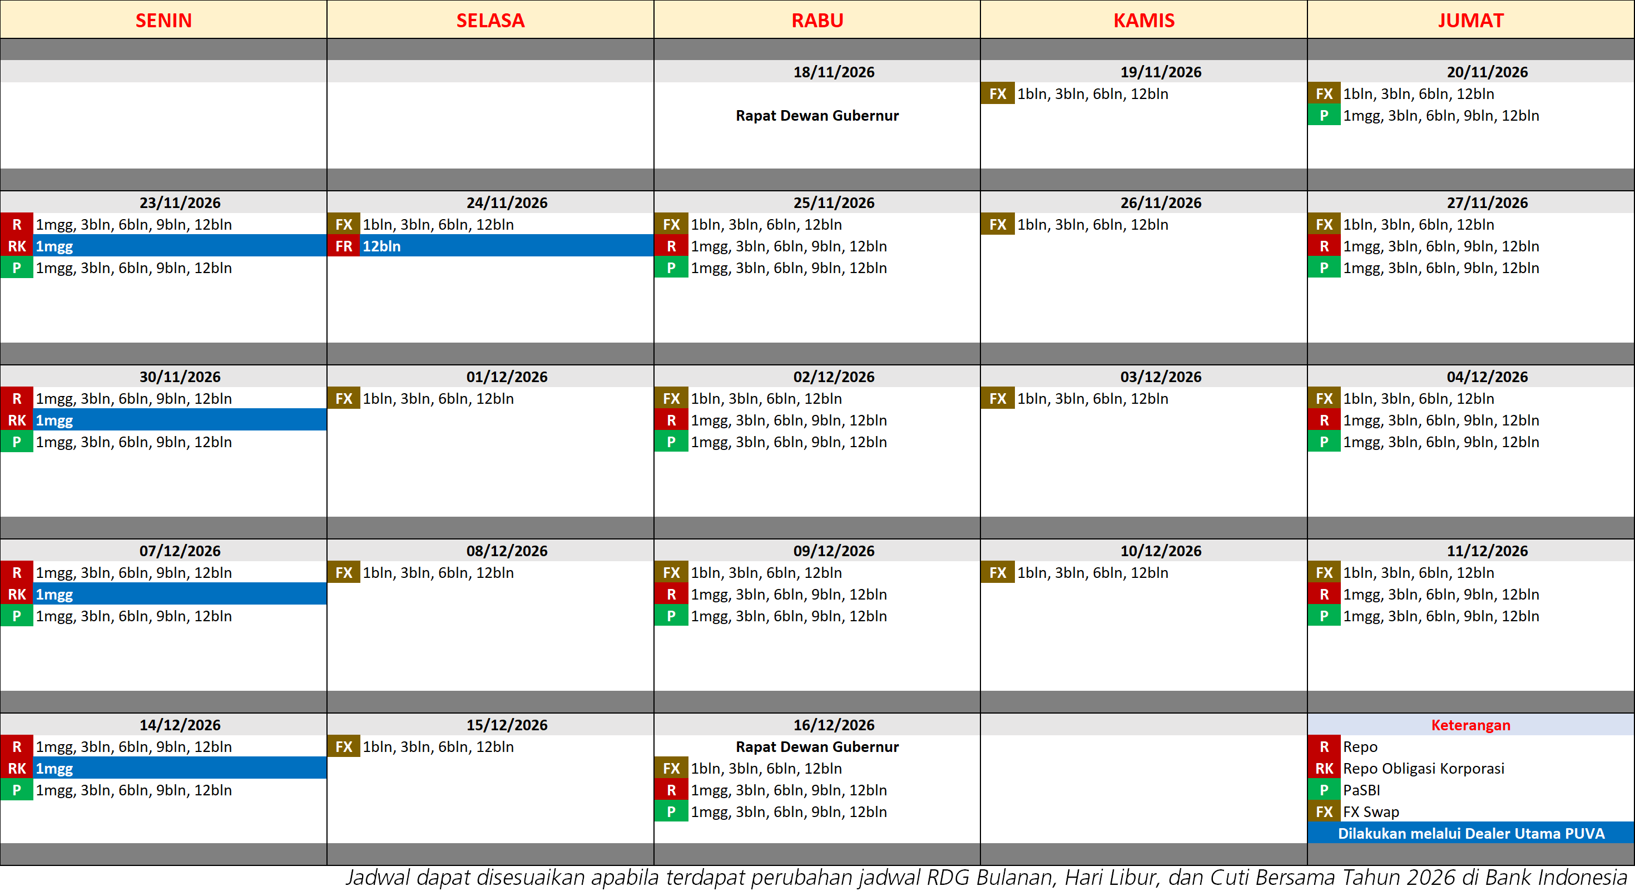Click the FR badge under 24/11/2026
The height and width of the screenshot is (891, 1635).
tap(343, 246)
